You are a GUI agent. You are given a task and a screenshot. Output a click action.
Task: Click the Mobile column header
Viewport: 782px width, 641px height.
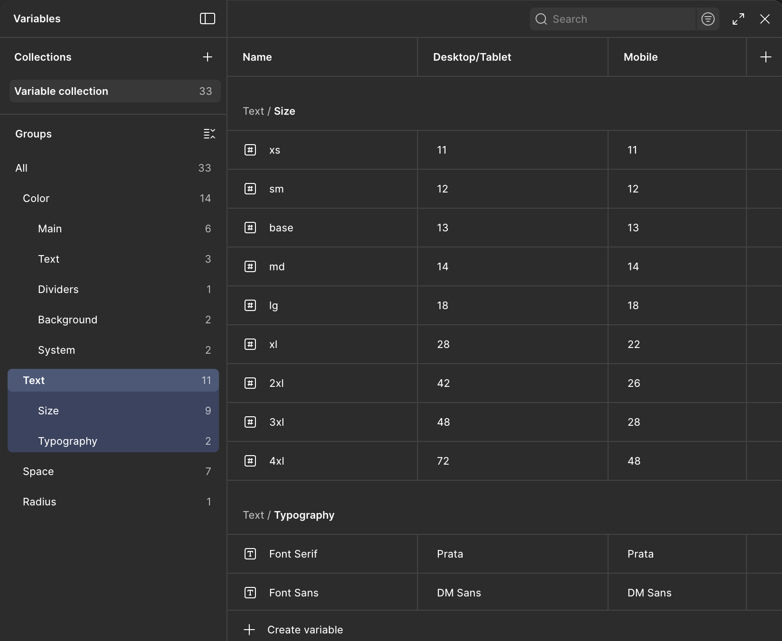(640, 57)
